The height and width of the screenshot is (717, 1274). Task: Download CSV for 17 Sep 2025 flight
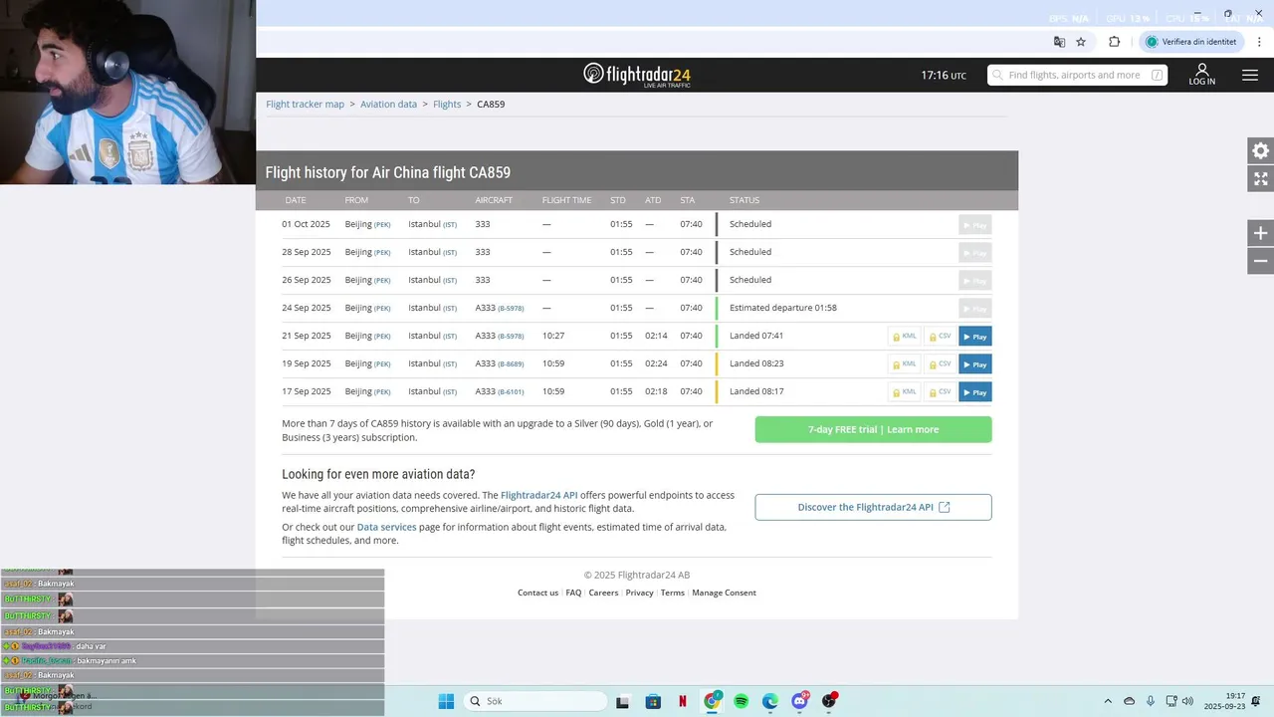[940, 392]
